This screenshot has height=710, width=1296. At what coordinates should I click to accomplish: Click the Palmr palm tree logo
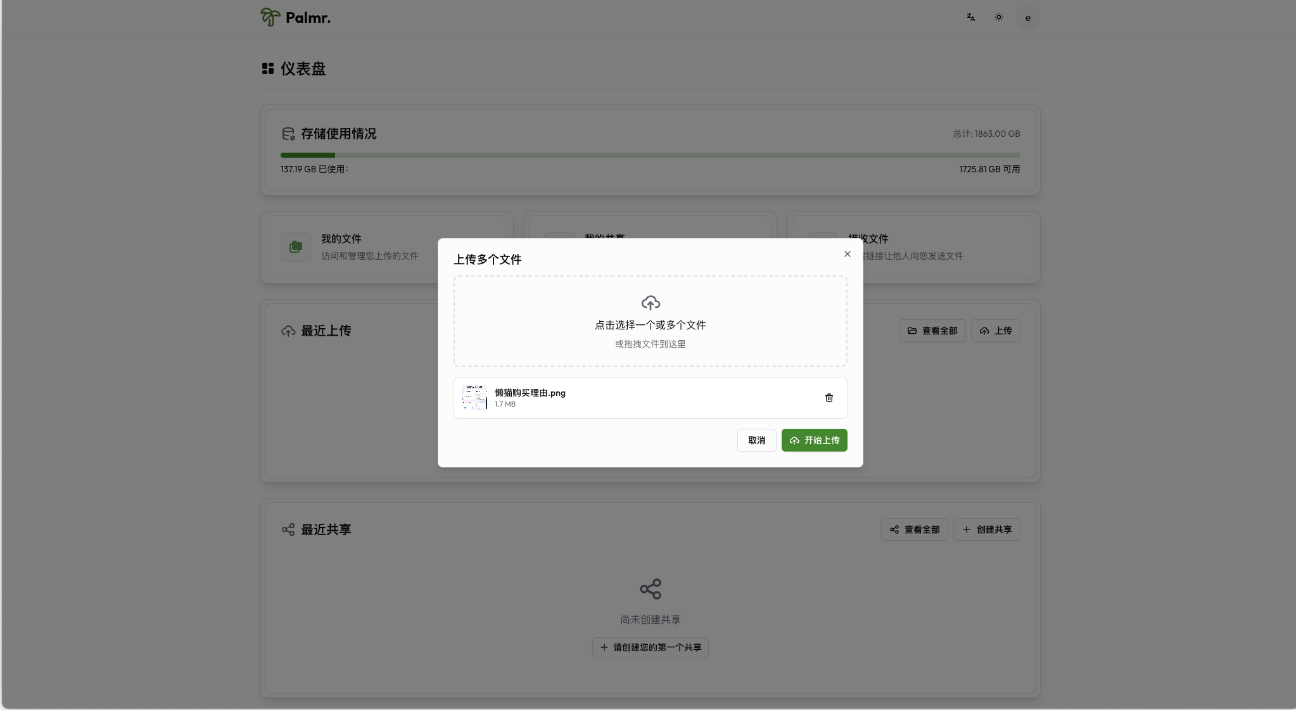tap(270, 17)
